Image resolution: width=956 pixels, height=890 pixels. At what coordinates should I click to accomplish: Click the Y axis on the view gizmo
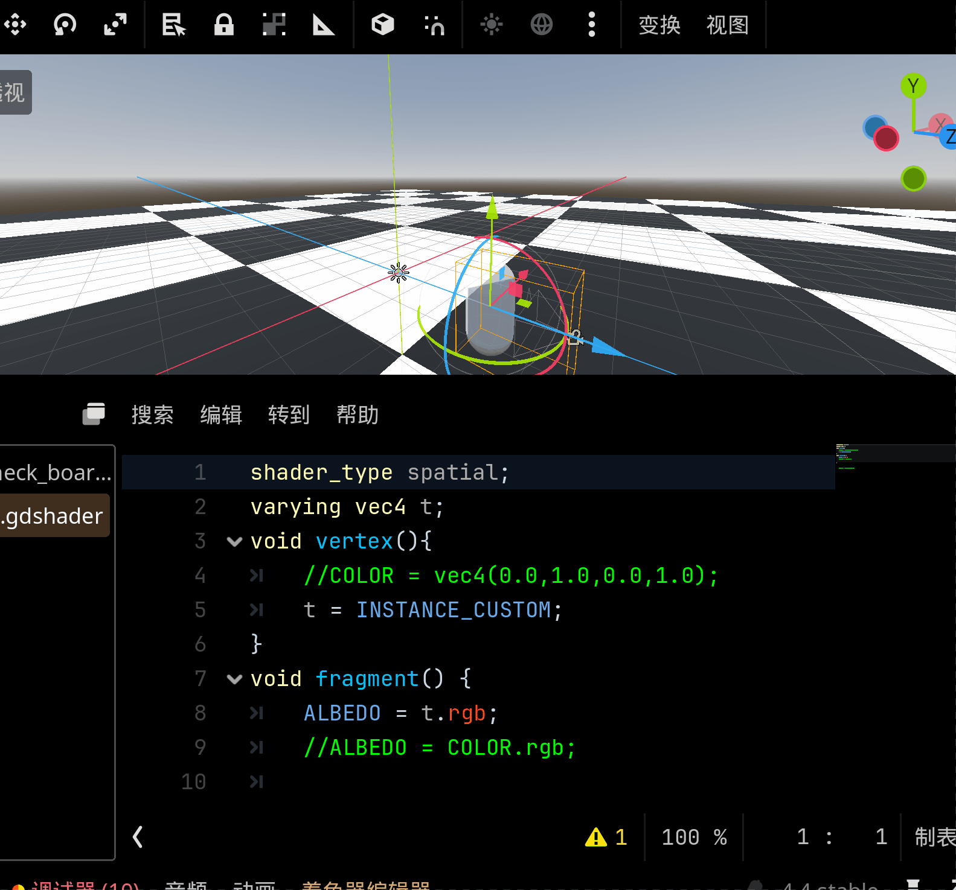coord(913,86)
